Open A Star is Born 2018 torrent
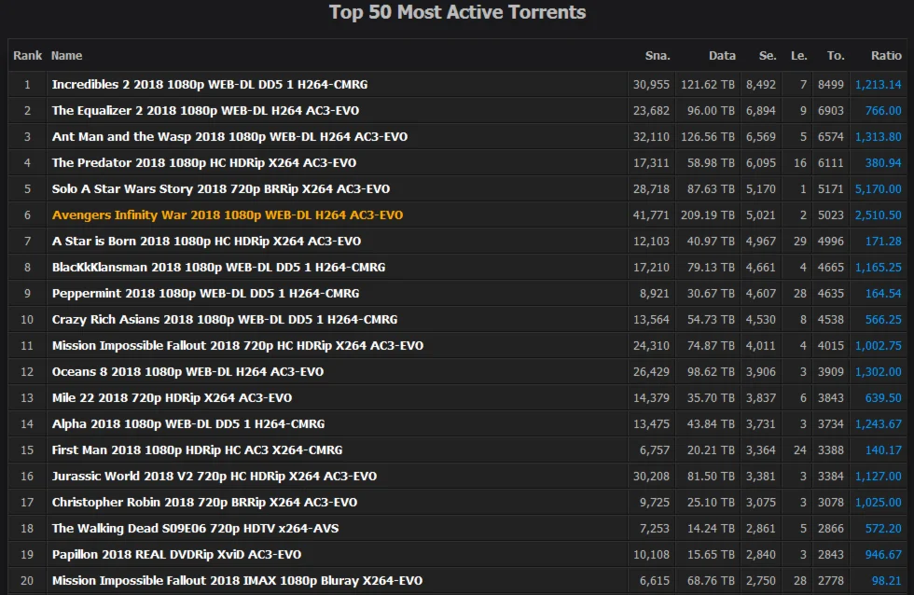The height and width of the screenshot is (595, 914). [206, 242]
